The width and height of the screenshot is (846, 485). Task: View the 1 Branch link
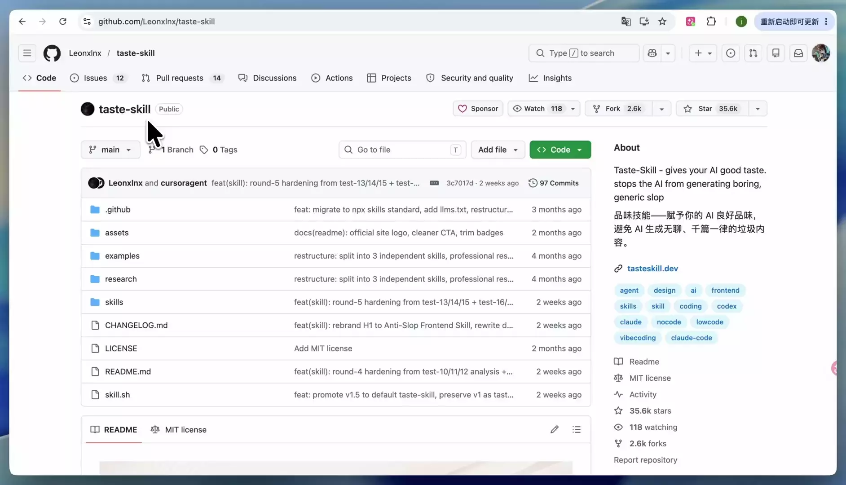[x=171, y=150]
